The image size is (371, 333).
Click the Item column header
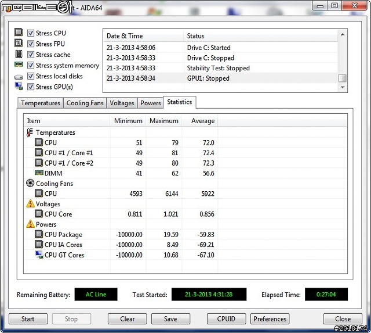67,121
